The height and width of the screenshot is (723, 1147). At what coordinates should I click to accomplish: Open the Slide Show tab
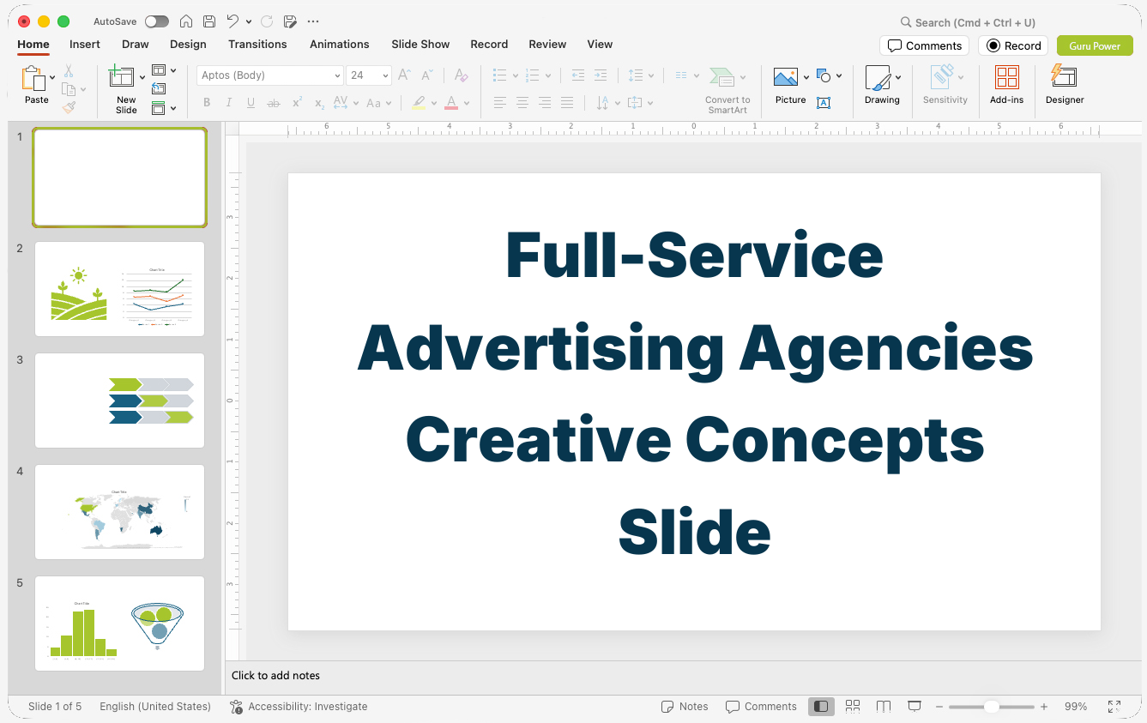[x=420, y=45]
